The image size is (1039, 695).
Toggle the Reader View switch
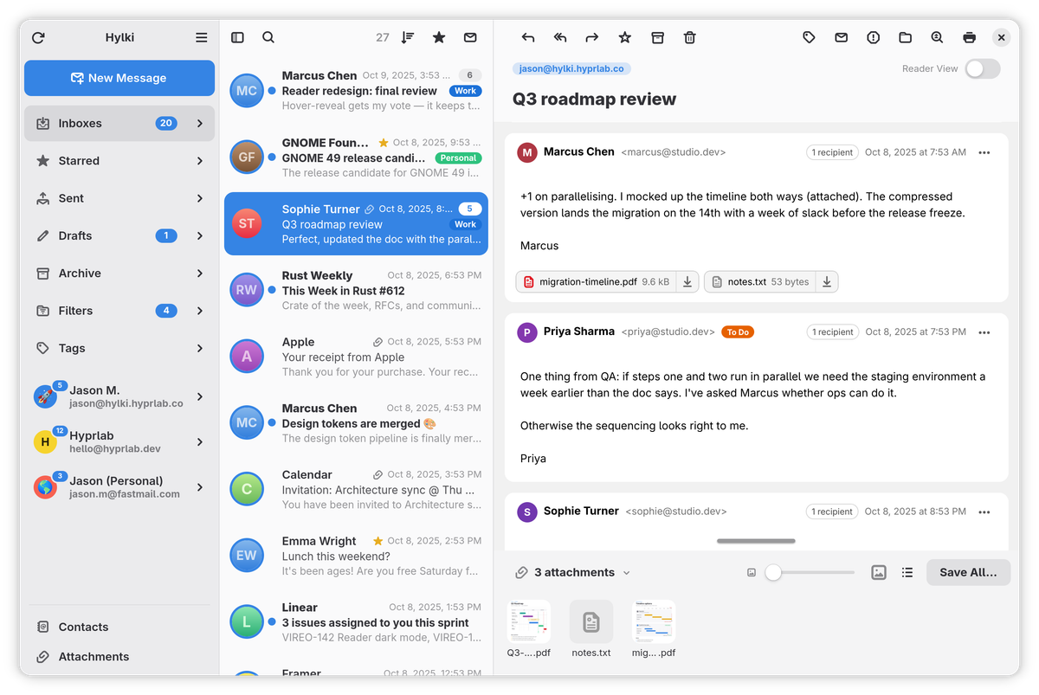983,68
